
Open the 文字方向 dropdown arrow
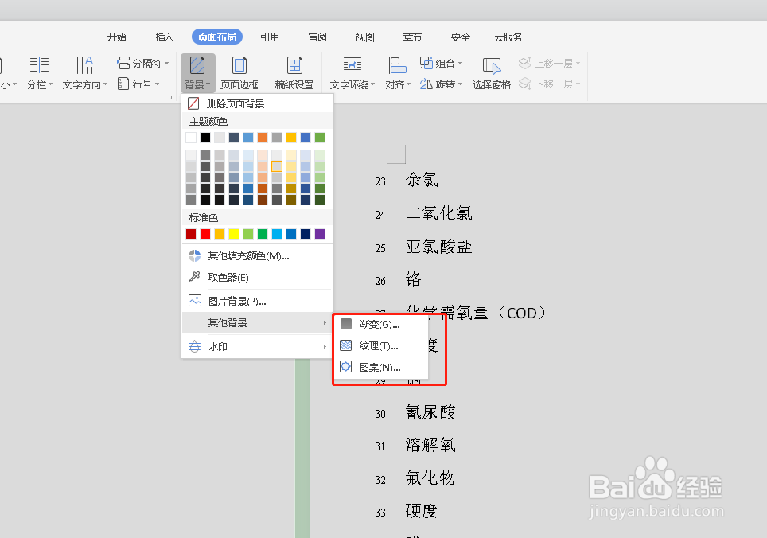click(105, 84)
